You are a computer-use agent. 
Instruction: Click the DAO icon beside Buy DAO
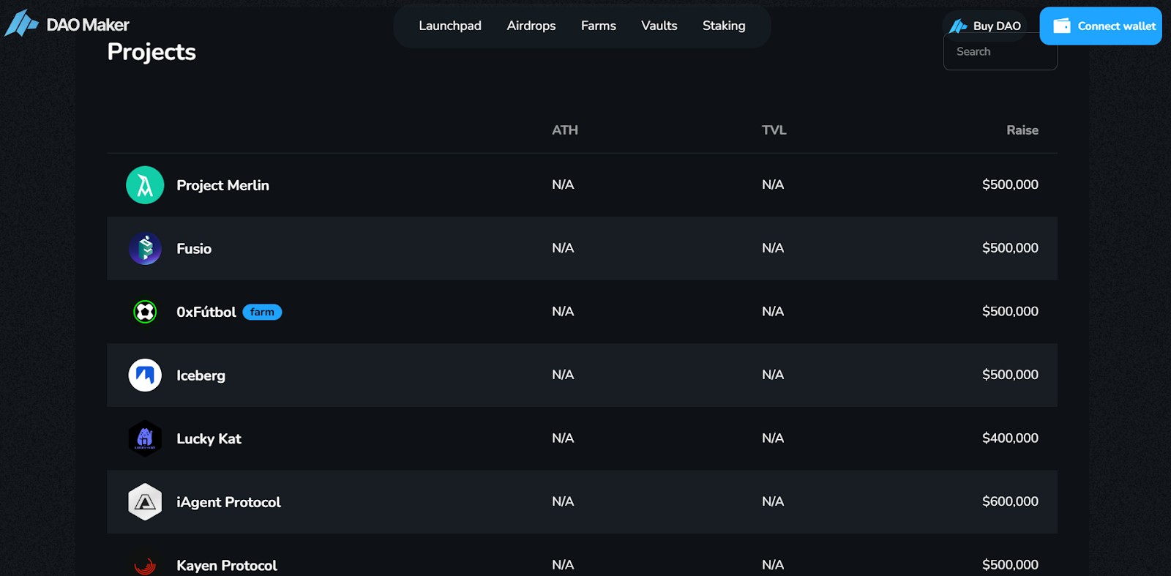(x=958, y=26)
